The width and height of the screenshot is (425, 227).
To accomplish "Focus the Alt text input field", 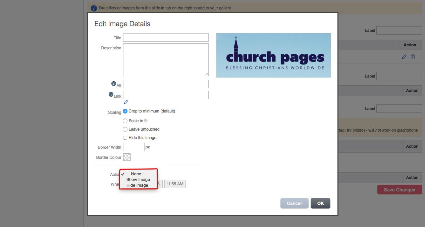I will pyautogui.click(x=166, y=84).
